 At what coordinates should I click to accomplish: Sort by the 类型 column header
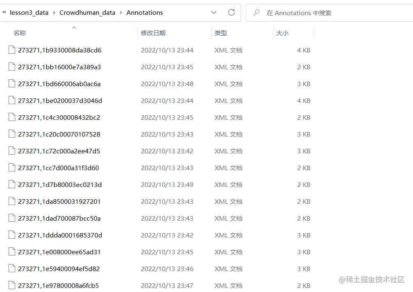(221, 33)
